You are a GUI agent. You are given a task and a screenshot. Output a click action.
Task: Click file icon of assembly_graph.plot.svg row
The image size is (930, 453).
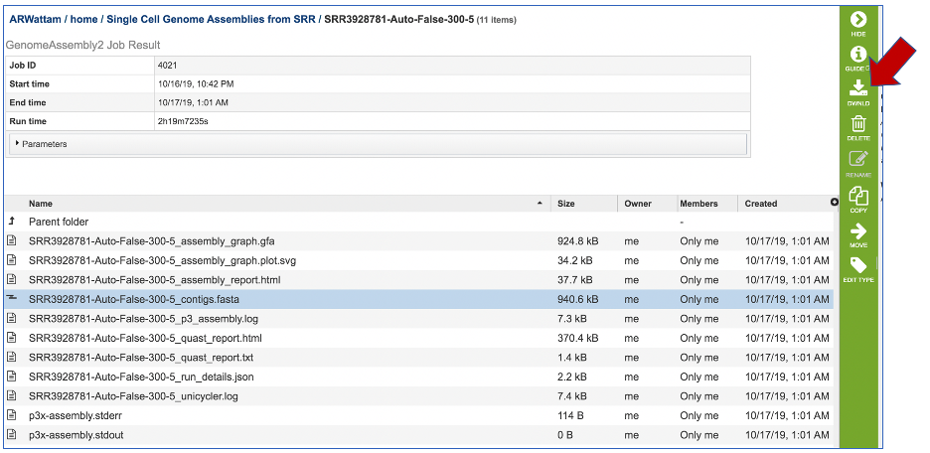click(x=11, y=259)
